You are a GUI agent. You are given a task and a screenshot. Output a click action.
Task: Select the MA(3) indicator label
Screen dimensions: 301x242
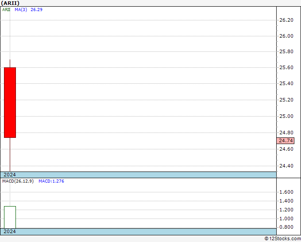click(x=21, y=10)
